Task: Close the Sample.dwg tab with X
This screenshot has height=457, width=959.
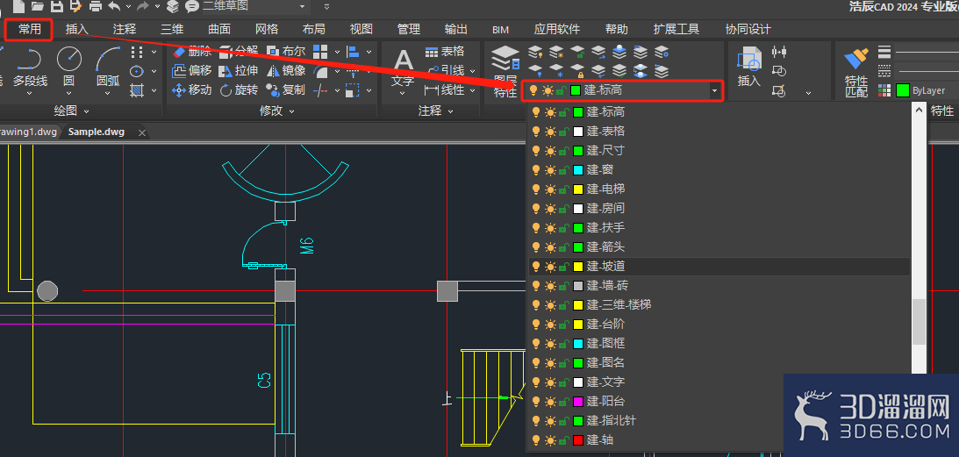Action: click(142, 132)
